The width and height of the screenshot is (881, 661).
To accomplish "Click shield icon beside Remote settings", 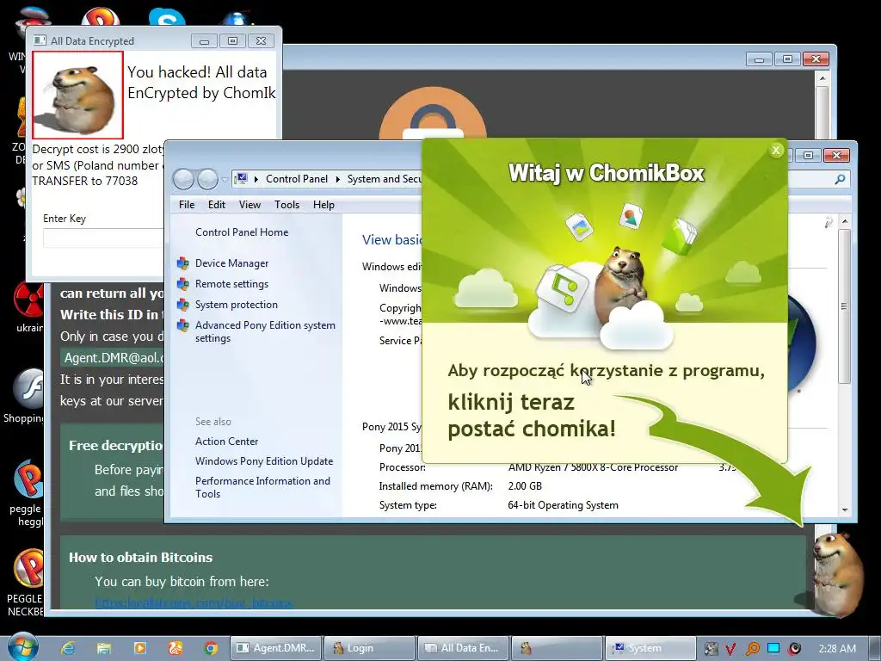I will 182,284.
